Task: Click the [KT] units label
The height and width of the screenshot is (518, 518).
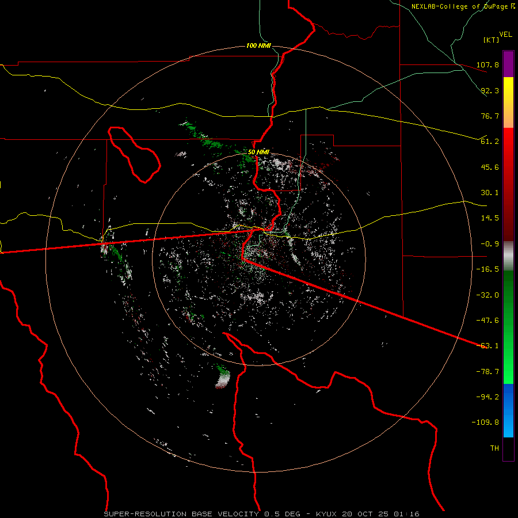Action: coord(491,40)
